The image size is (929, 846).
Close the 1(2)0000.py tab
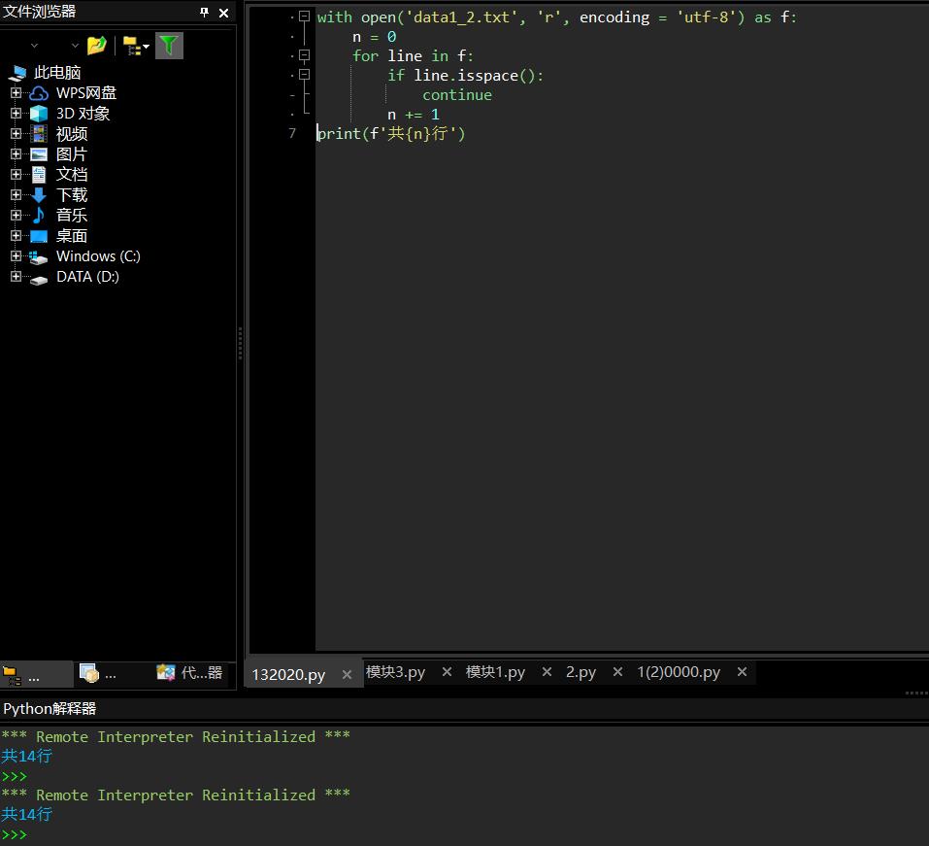[742, 672]
